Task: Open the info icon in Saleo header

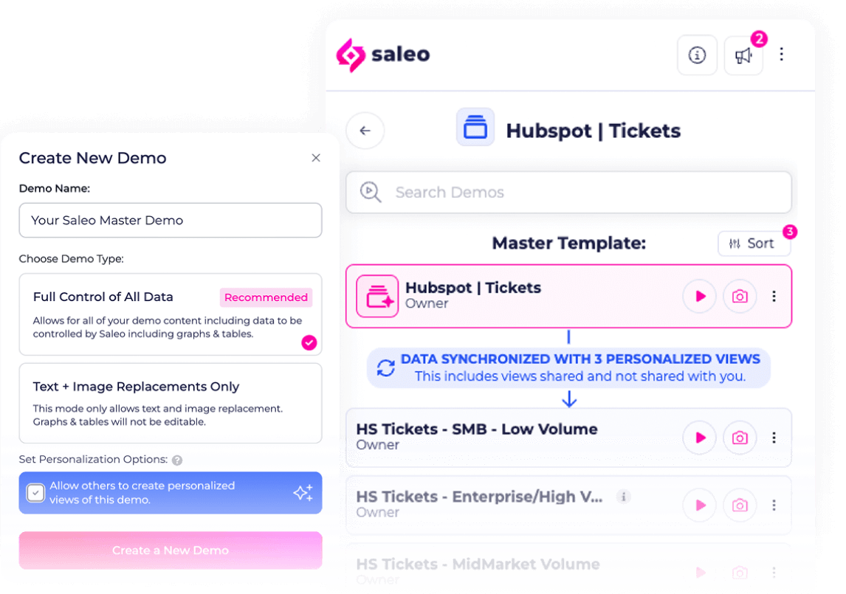Action: point(697,55)
